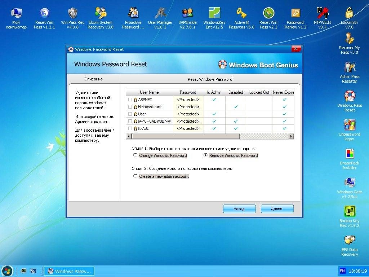369x277 pixels.
Task: Launch Backup Key Rec v1.9.2 icon
Action: [x=350, y=217]
